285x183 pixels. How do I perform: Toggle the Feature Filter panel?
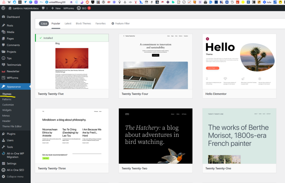121,24
